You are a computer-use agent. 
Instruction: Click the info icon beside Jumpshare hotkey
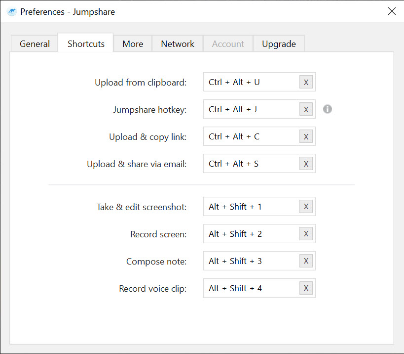click(327, 109)
